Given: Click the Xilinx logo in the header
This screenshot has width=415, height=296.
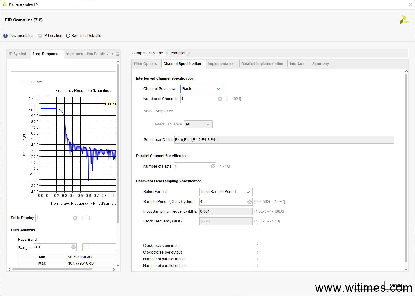Looking at the screenshot, I should point(404,20).
